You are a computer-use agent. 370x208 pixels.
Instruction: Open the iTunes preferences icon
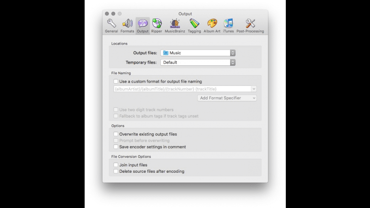(x=228, y=23)
